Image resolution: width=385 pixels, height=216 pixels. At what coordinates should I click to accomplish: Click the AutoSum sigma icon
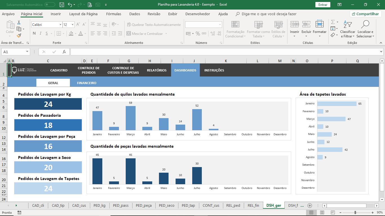pos(333,22)
